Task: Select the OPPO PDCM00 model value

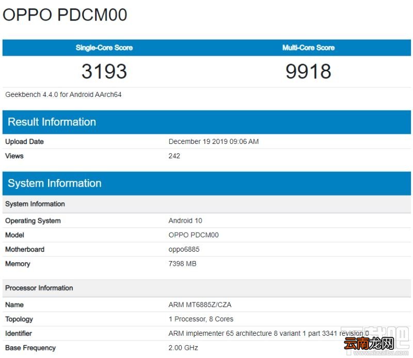Action: point(194,235)
